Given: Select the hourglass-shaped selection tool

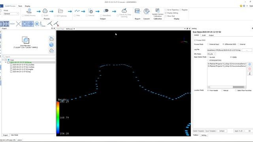Looking at the screenshot, I should 6,24.
